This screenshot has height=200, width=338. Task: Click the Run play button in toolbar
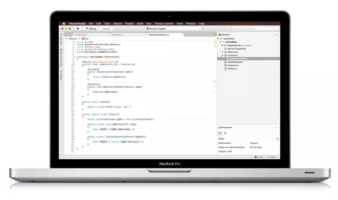[78, 28]
